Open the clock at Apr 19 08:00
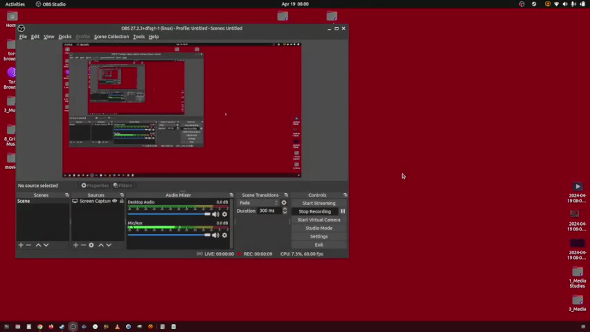Screen dimensions: 590x332 [295, 4]
